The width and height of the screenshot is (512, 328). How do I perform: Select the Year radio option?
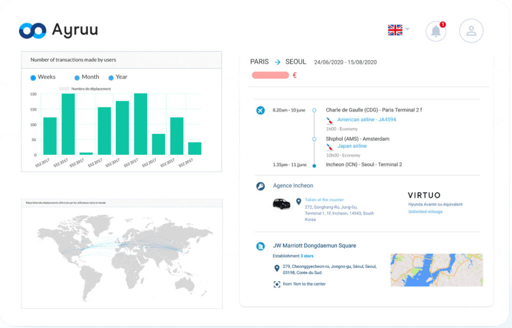pos(111,77)
